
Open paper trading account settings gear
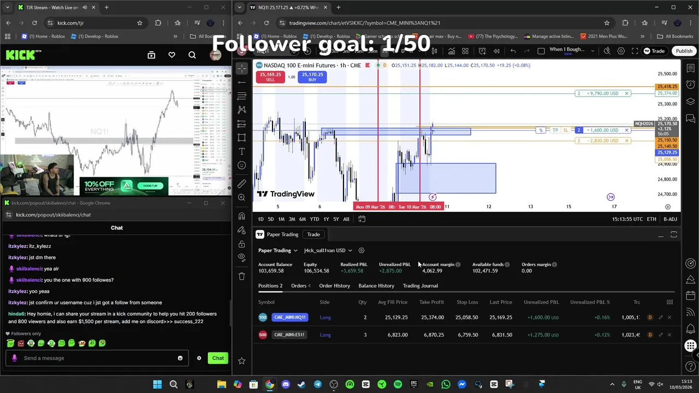tap(362, 251)
